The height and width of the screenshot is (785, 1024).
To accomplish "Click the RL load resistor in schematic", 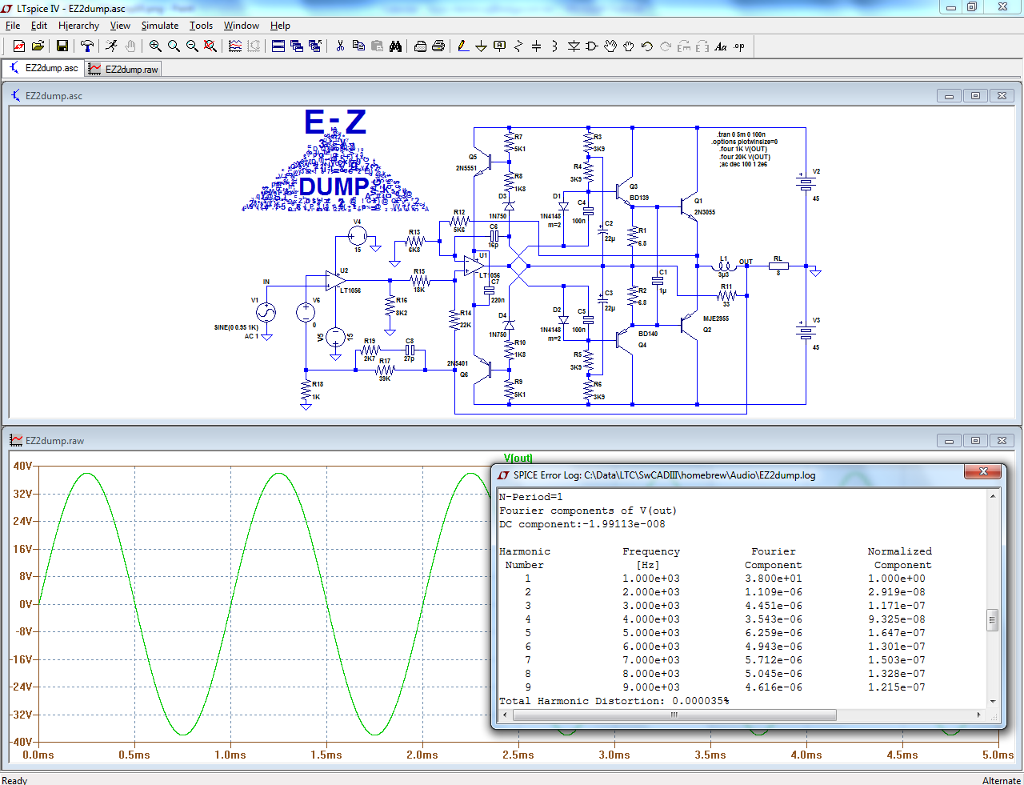I will pyautogui.click(x=778, y=266).
